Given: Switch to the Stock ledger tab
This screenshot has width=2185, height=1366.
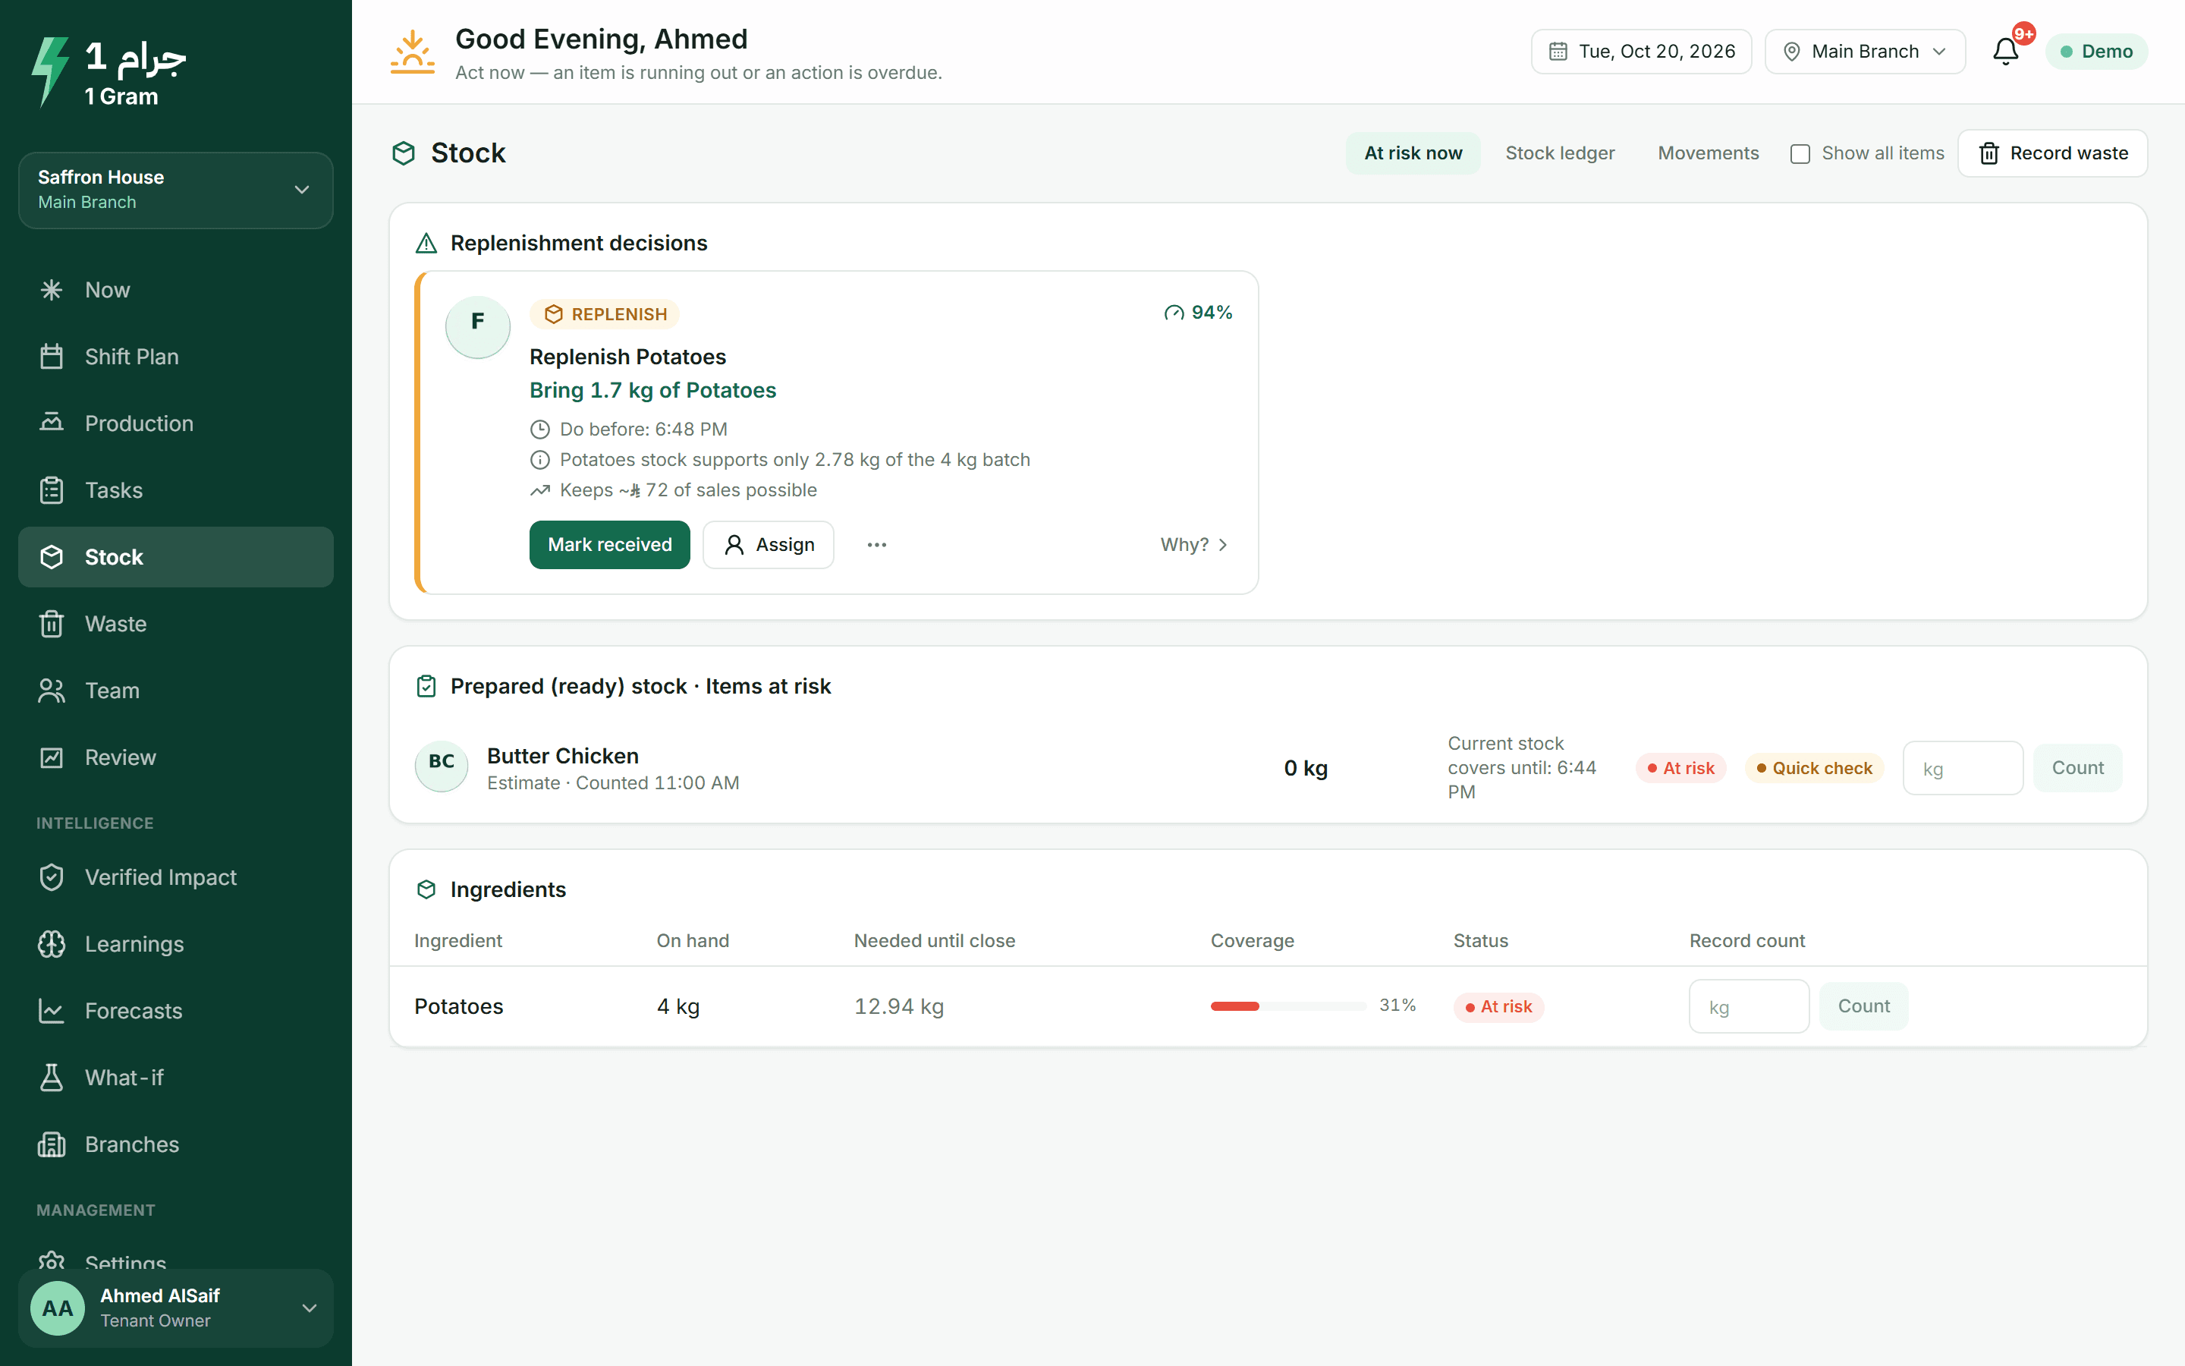Looking at the screenshot, I should (x=1559, y=153).
